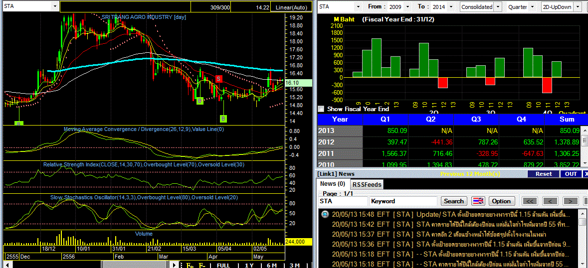Image resolution: width=588 pixels, height=268 pixels.
Task: Click the Q2 column header
Action: tap(431, 120)
